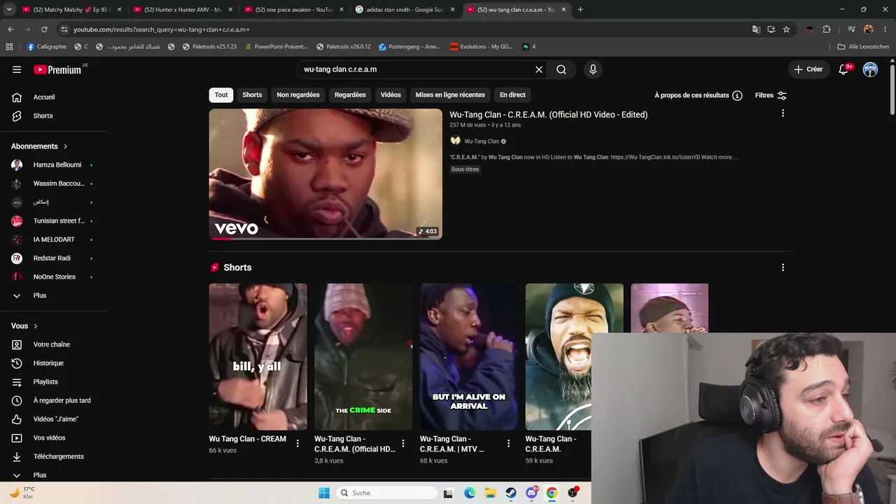The image size is (896, 504).
Task: Open the Wu-Tang Clan channel link
Action: click(x=482, y=141)
